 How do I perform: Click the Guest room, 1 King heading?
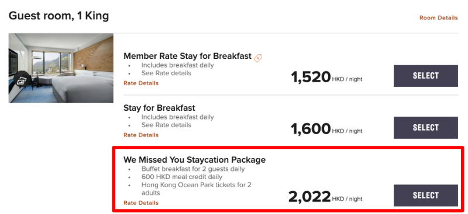[59, 16]
